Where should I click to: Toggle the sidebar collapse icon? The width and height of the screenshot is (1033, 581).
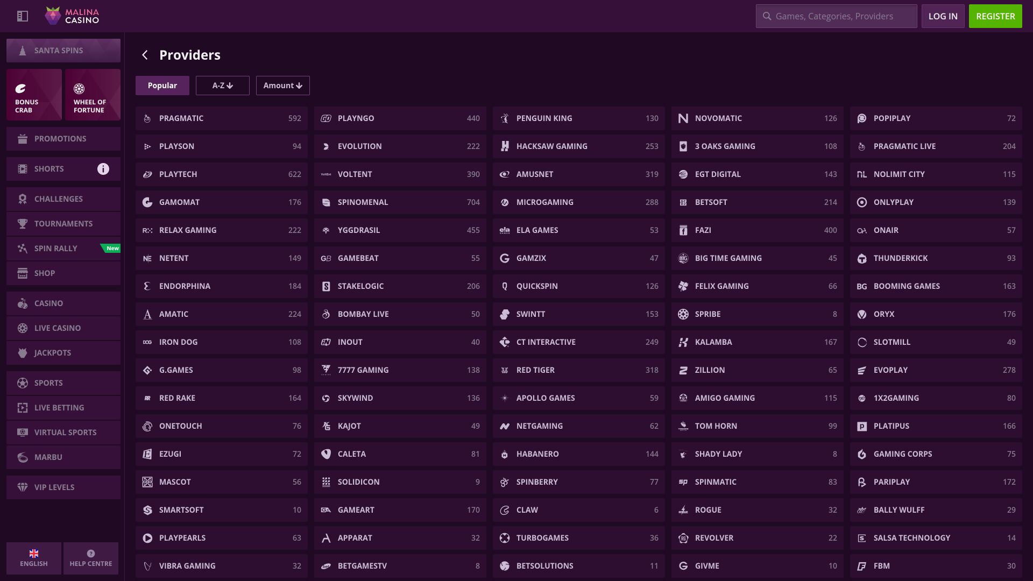(x=22, y=16)
